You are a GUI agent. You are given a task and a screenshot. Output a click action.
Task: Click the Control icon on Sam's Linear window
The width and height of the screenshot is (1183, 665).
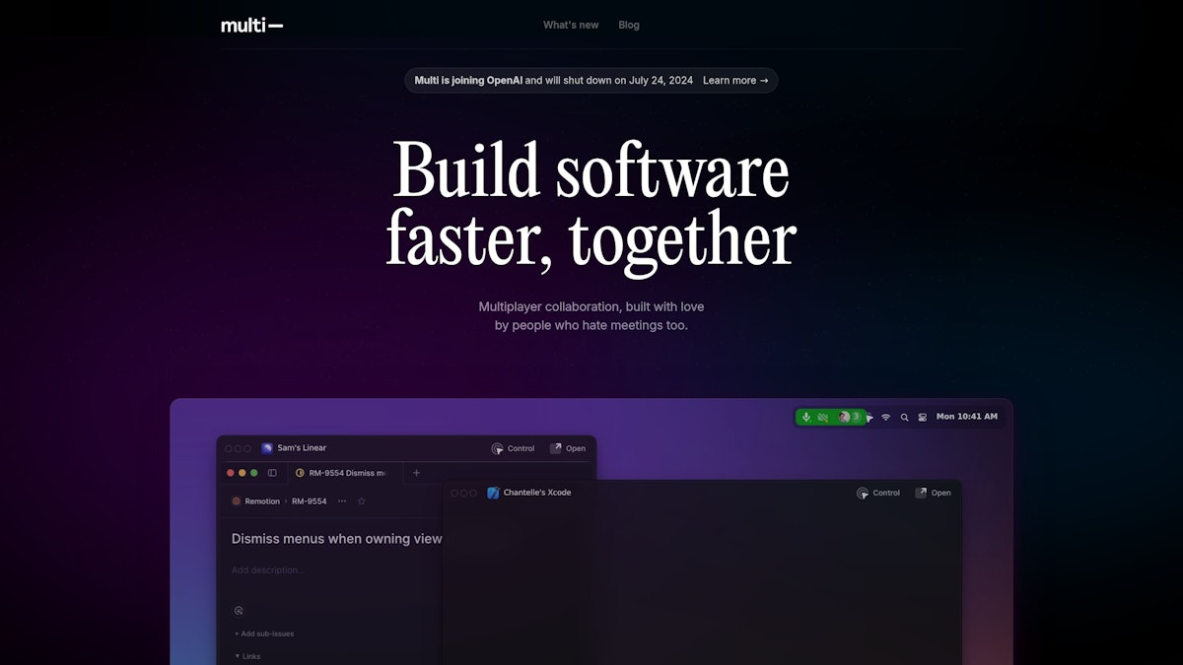click(499, 448)
